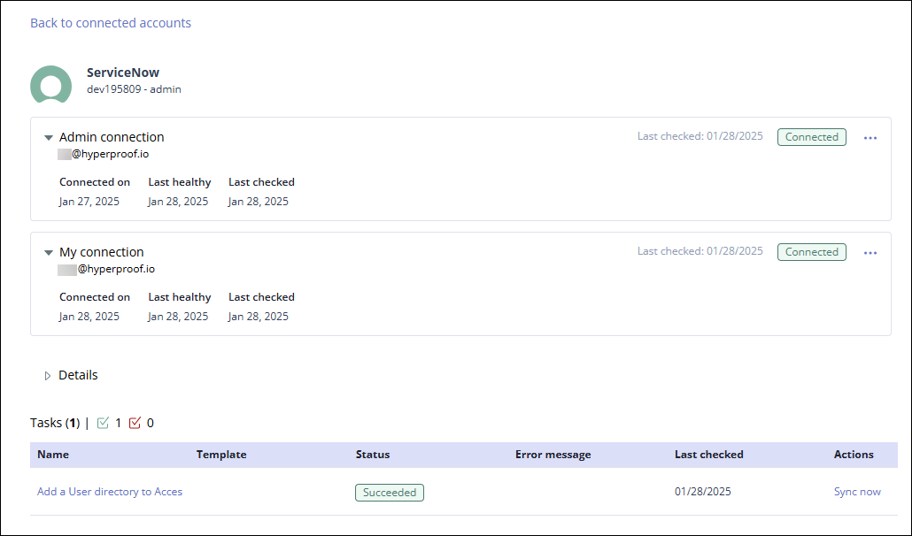Click the 01/28/2025 date in task row
Viewport: 912px width, 536px height.
pyautogui.click(x=703, y=491)
